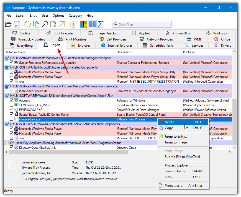241x197 pixels.
Task: Click the Copy pages toolbar icon
Action: click(36, 24)
